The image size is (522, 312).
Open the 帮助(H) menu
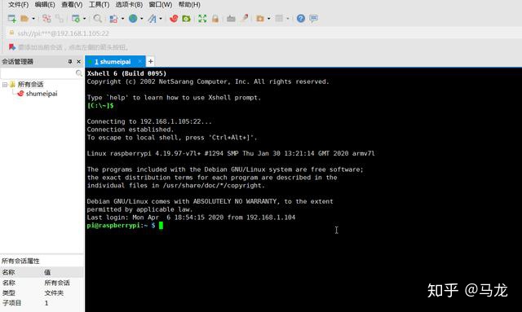click(x=189, y=5)
